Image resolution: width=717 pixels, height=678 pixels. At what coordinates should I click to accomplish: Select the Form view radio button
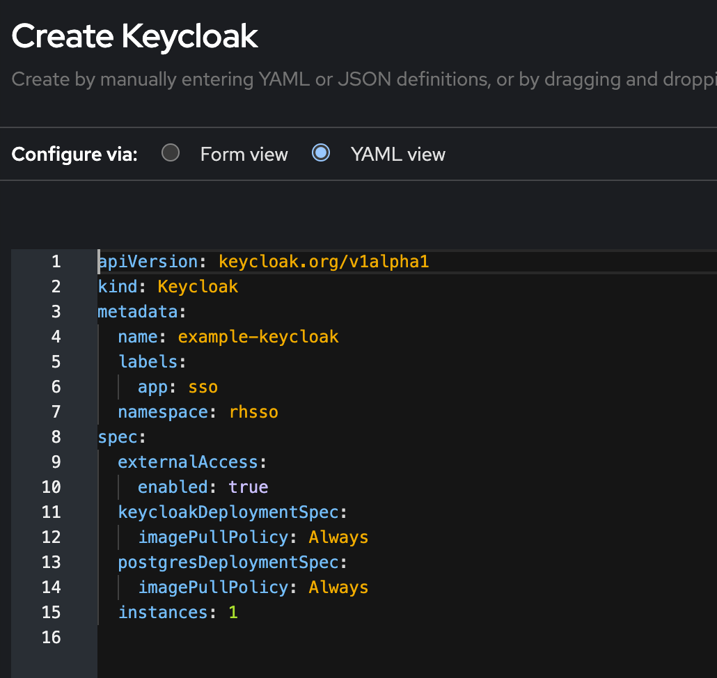pos(171,152)
